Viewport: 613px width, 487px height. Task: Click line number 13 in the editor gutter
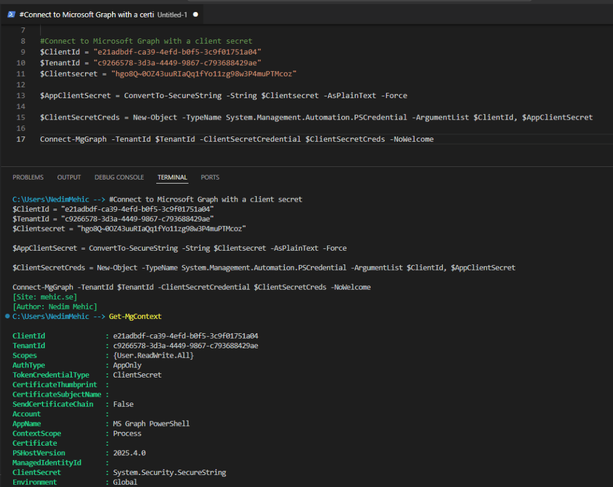click(21, 96)
